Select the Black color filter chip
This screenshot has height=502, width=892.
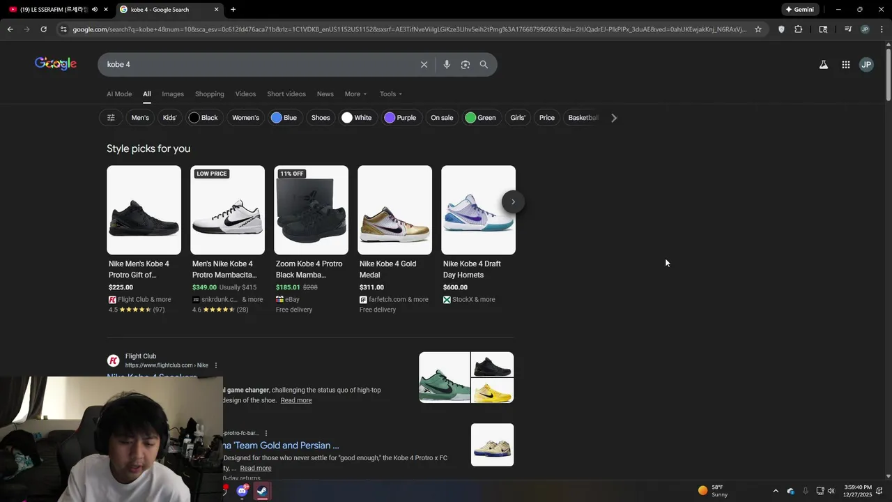click(x=203, y=118)
